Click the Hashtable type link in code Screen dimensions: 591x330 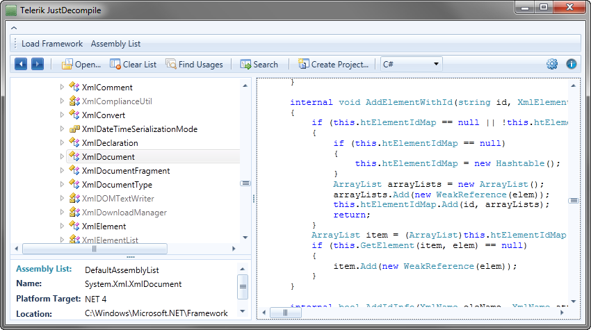(520, 163)
